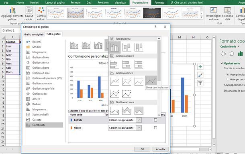Click green plus chart elements button
This screenshot has width=245, height=154.
tap(200, 67)
